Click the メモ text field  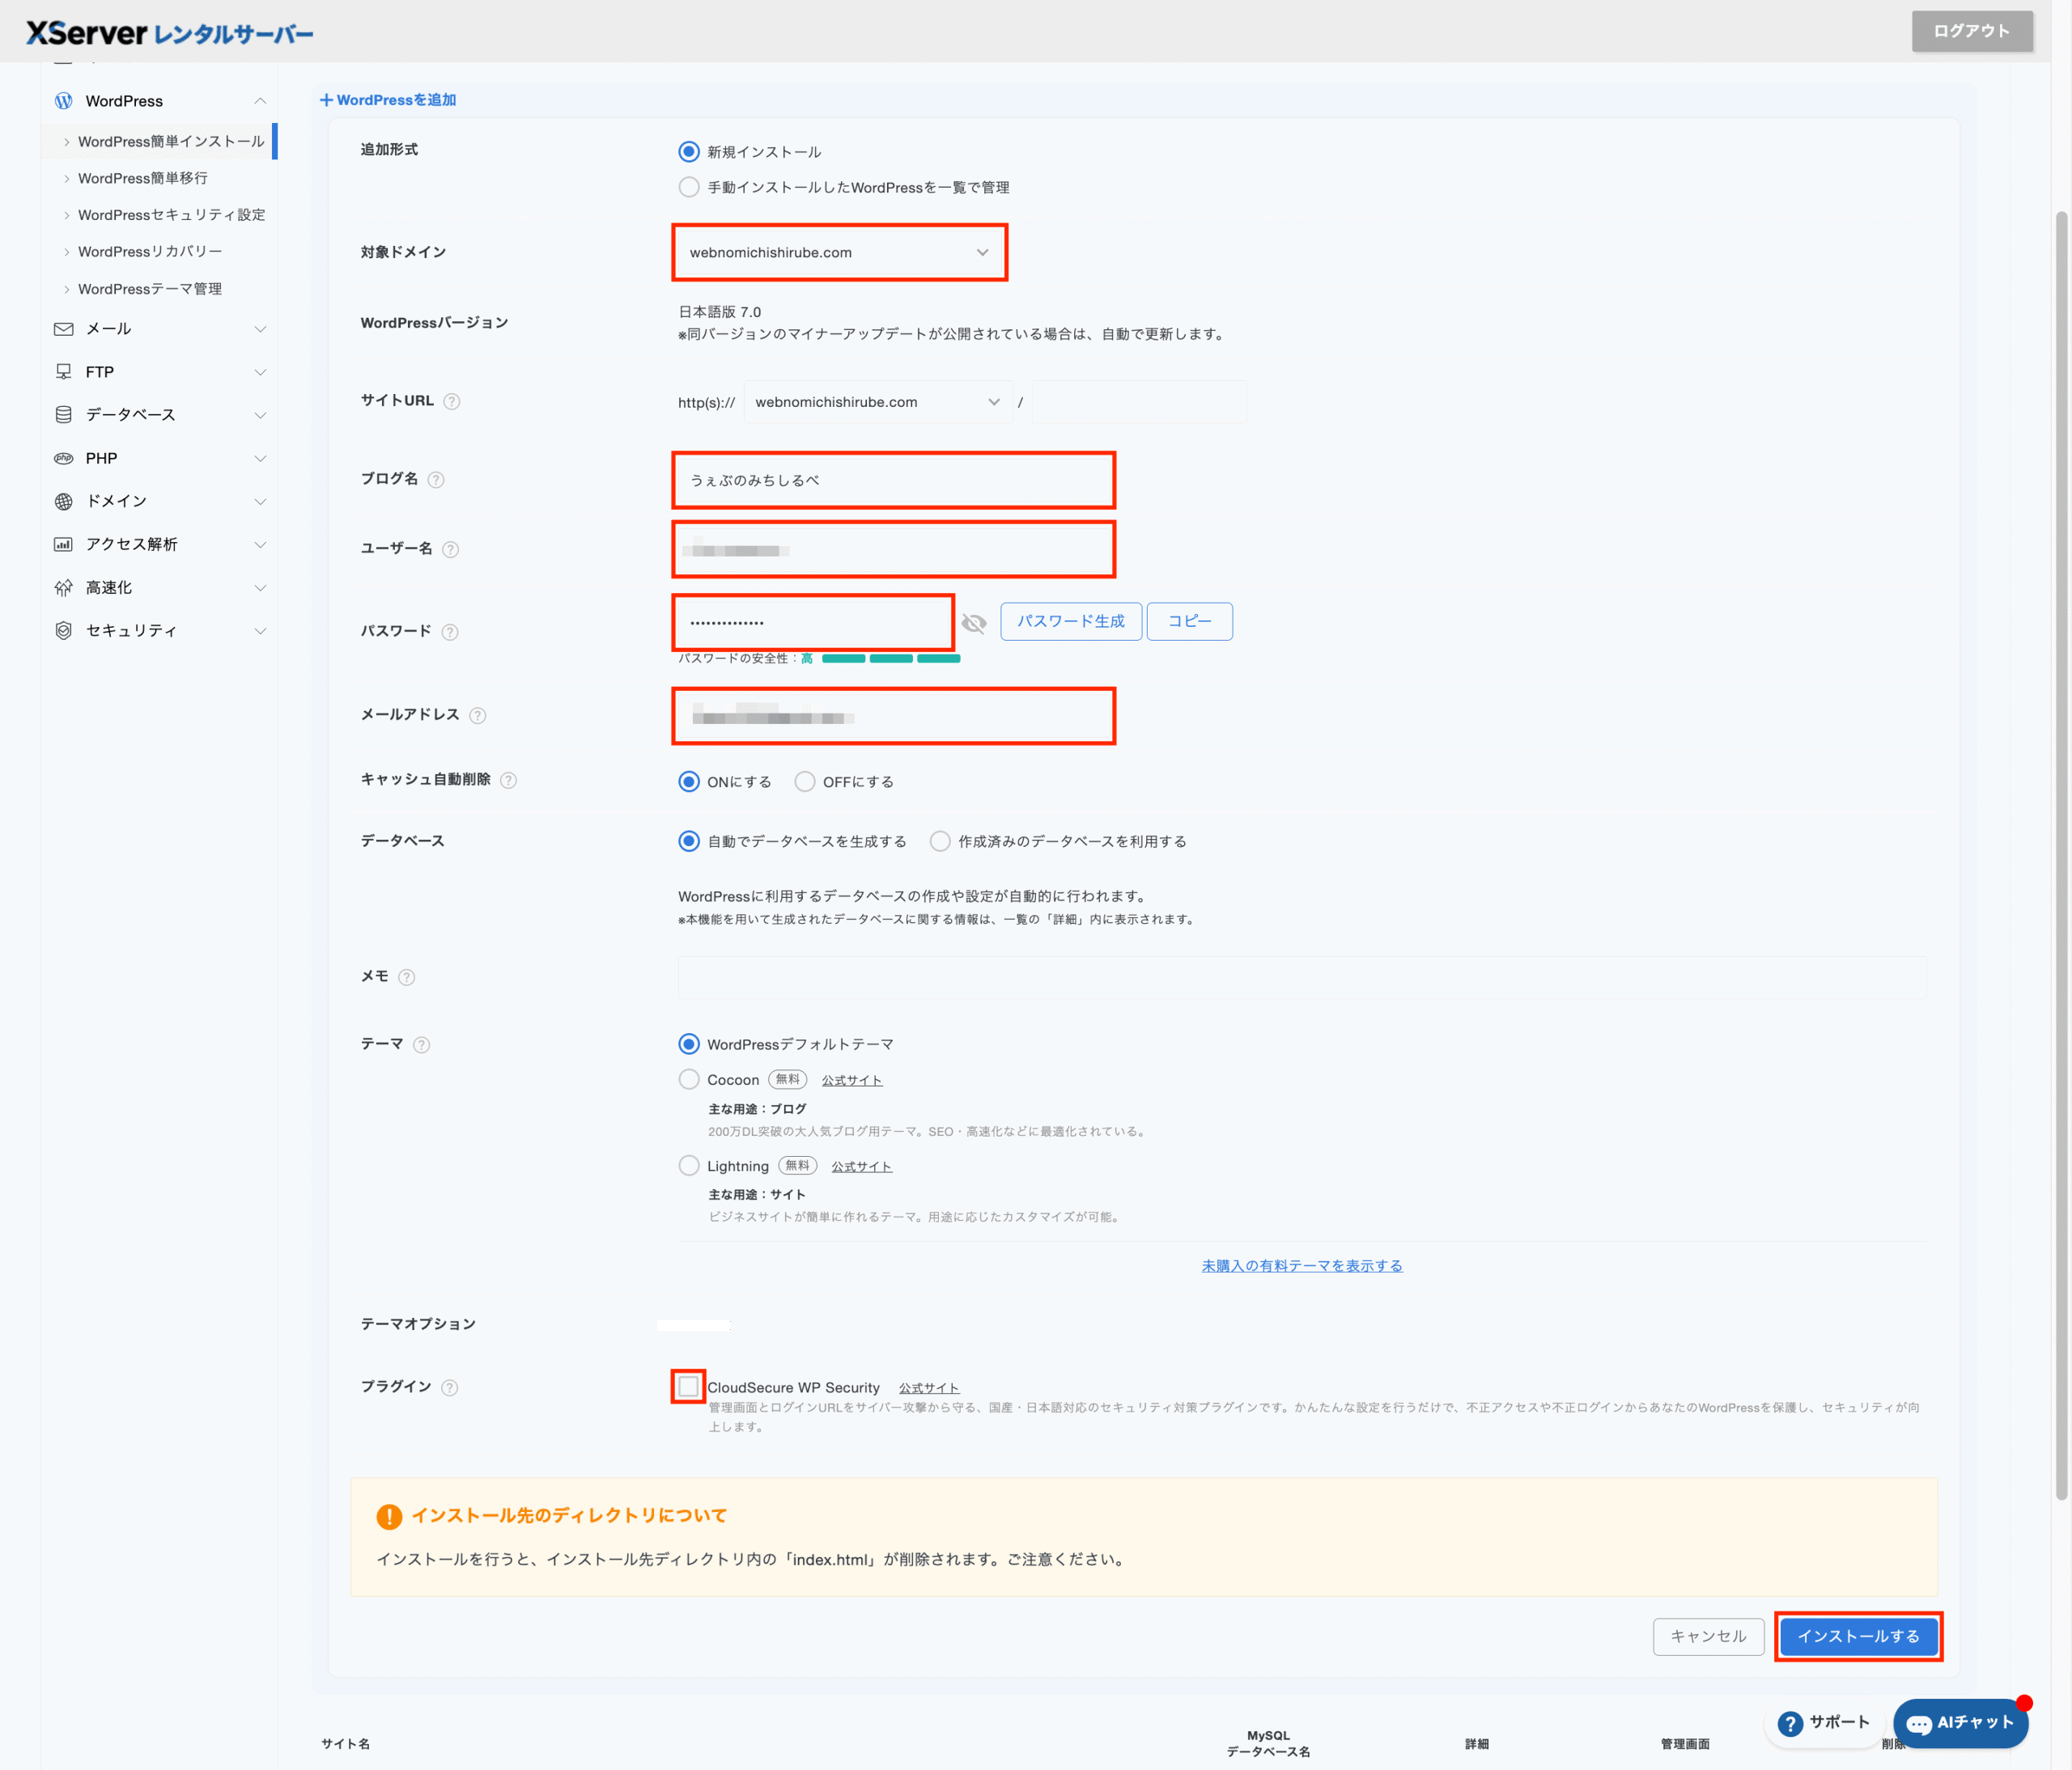[1302, 976]
